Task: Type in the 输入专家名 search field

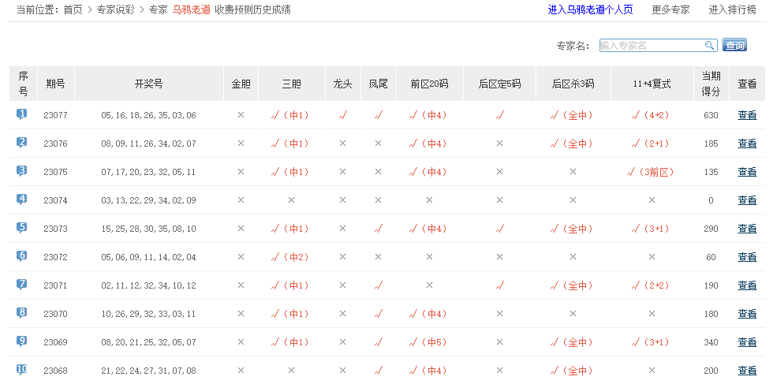Action: (651, 46)
